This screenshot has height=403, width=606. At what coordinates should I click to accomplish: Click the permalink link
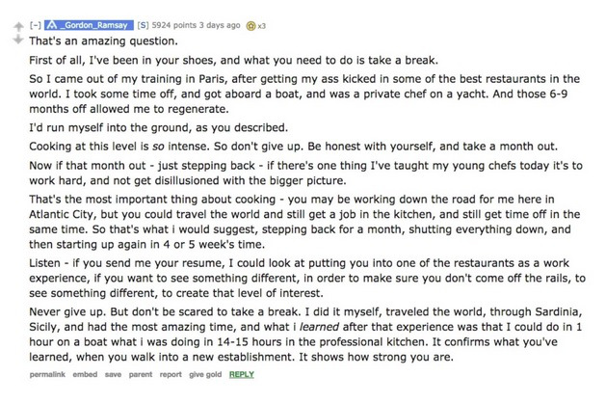47,373
